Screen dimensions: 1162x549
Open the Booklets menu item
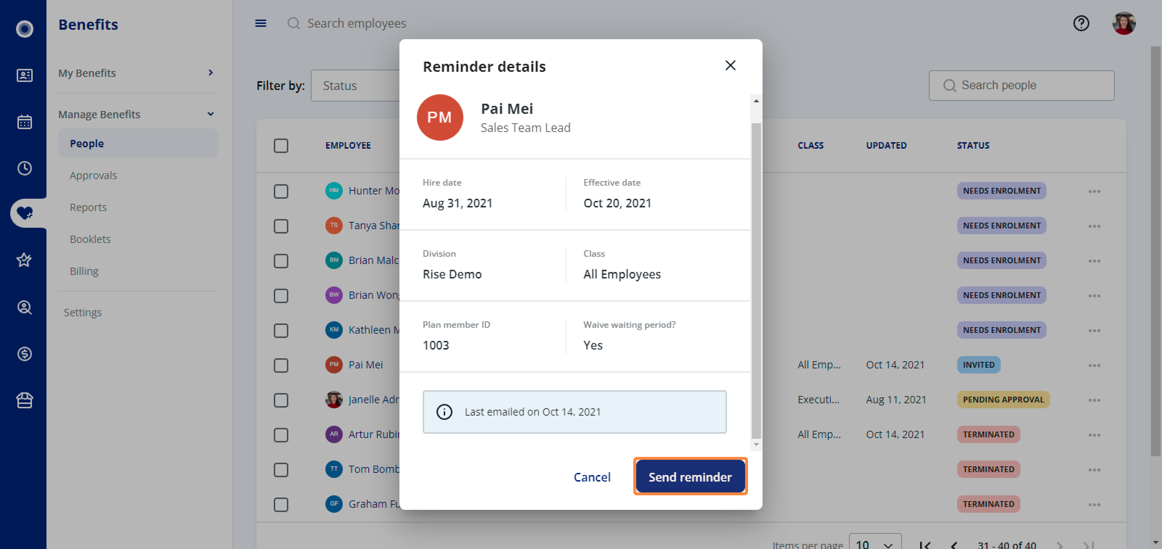tap(90, 239)
